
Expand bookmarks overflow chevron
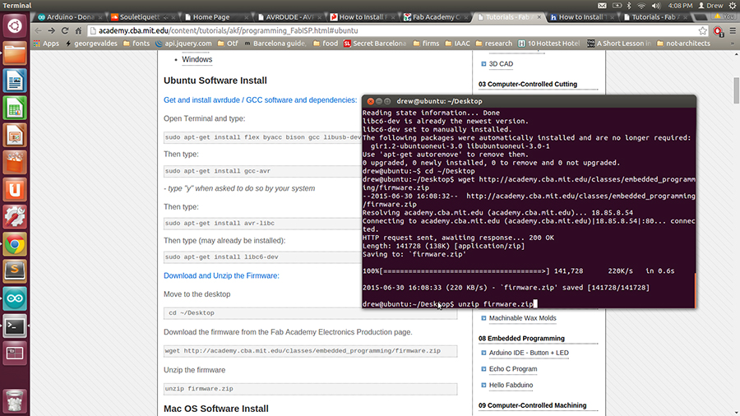733,44
